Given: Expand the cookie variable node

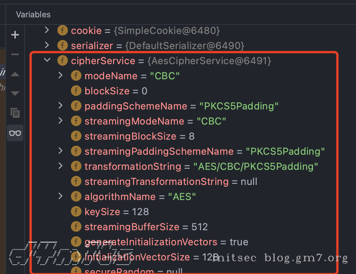Looking at the screenshot, I should [47, 30].
